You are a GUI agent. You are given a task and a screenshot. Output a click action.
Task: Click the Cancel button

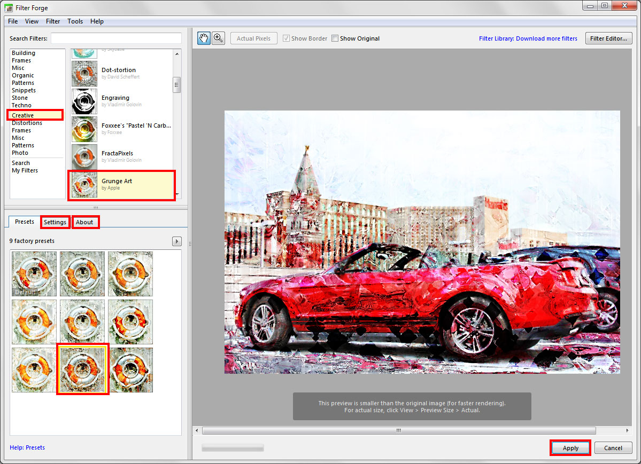pyautogui.click(x=613, y=447)
